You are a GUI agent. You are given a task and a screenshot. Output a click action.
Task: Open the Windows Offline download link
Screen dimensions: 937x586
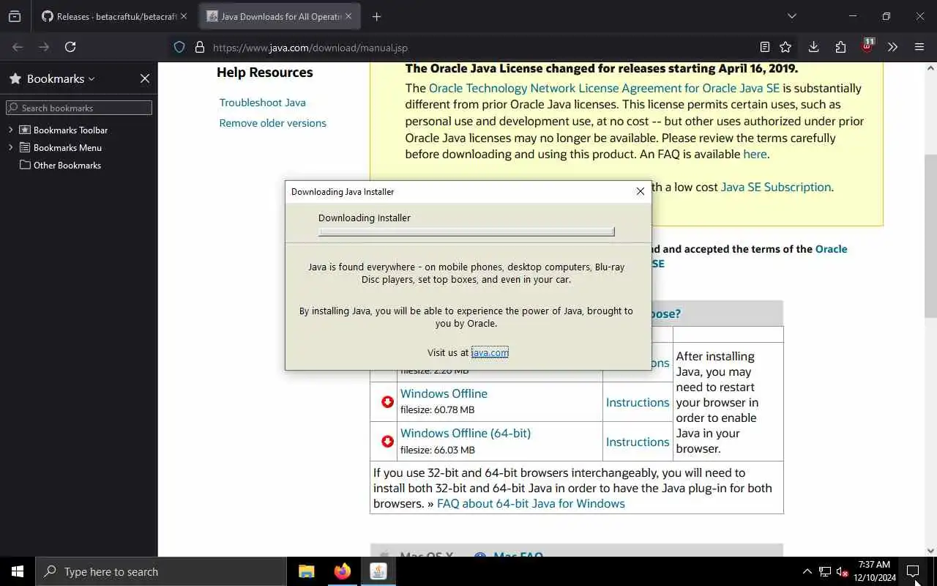click(444, 393)
